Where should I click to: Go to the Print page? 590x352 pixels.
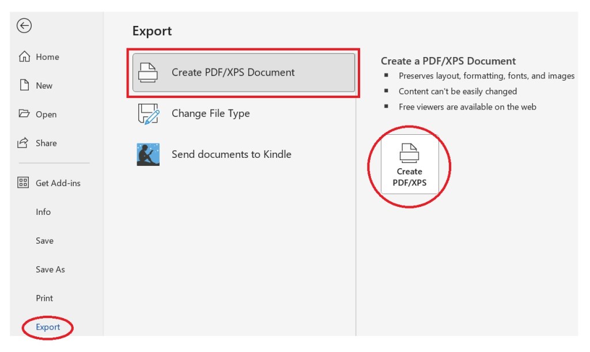44,298
